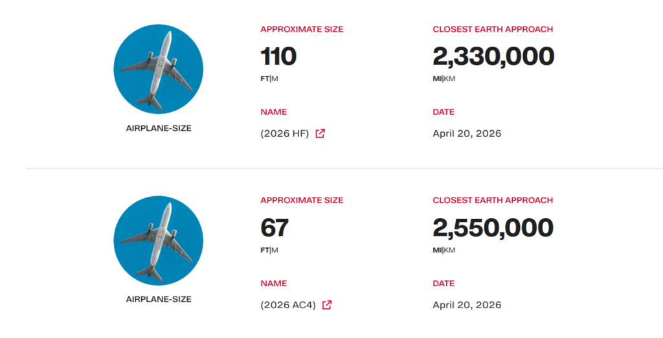
Task: Open external link icon beside (2026 HF)
Action: pos(320,133)
